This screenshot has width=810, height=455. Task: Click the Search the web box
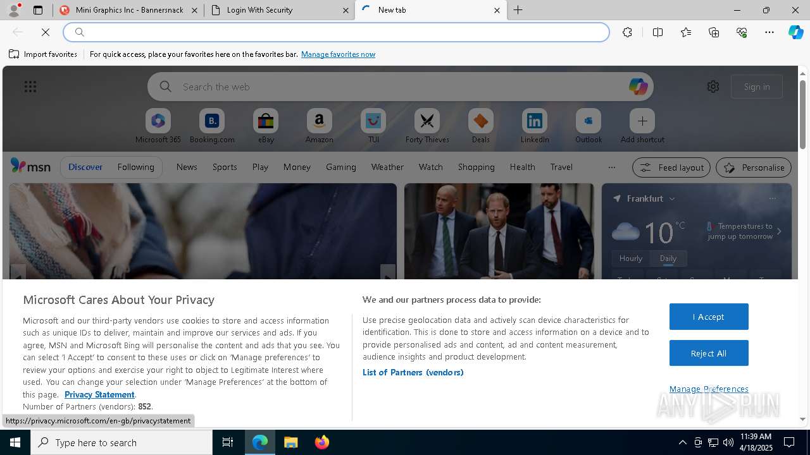coord(401,87)
